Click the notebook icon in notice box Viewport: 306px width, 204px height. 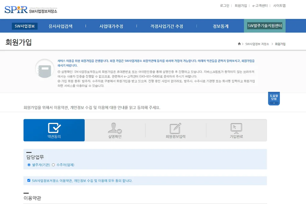pyautogui.click(x=45, y=68)
